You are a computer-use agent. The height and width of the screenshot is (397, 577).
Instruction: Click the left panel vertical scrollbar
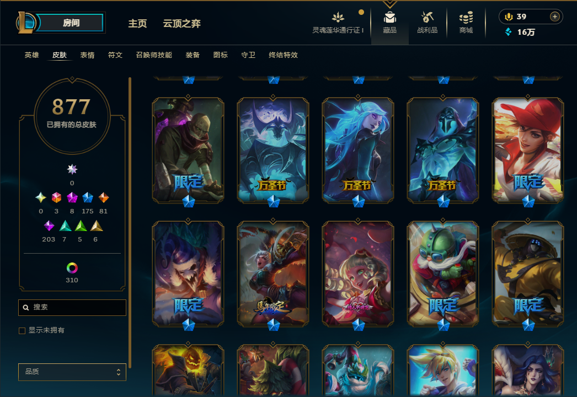point(130,223)
